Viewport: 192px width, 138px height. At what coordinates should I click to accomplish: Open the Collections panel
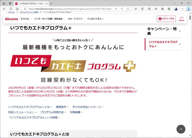pyautogui.click(x=162, y=9)
